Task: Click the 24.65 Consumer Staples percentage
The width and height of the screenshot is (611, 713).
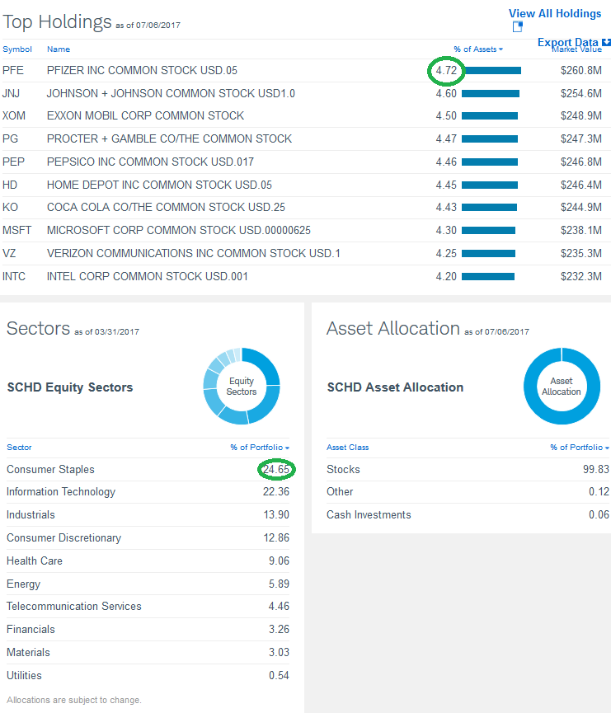Action: coord(275,469)
